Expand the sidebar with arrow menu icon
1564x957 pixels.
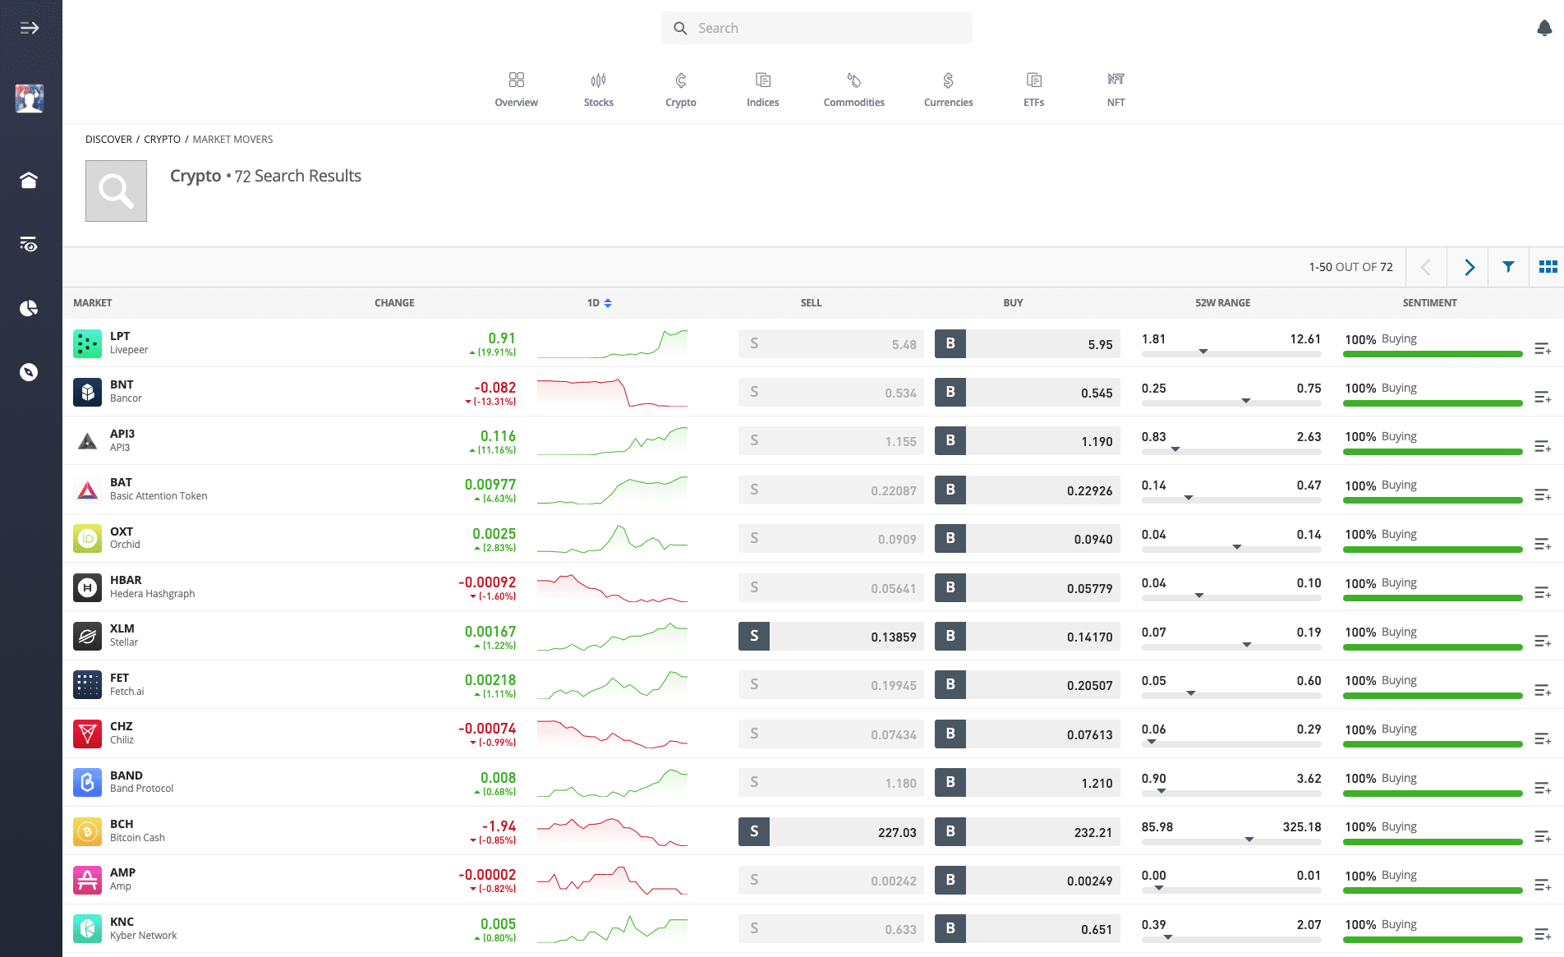click(30, 28)
